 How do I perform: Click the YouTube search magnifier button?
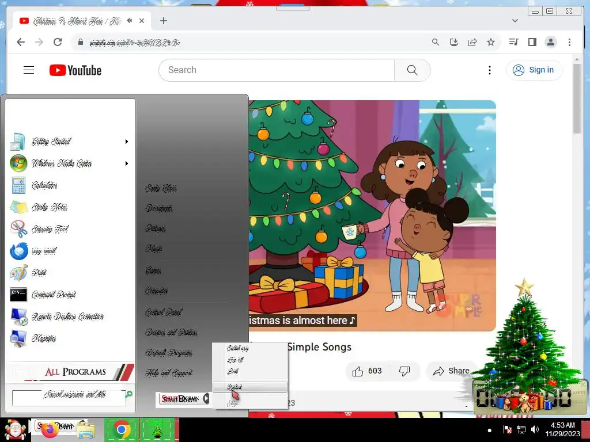click(413, 70)
